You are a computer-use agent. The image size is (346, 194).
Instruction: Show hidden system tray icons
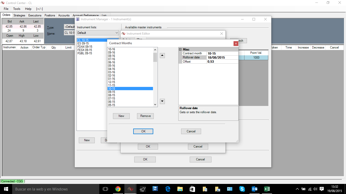click(x=298, y=189)
